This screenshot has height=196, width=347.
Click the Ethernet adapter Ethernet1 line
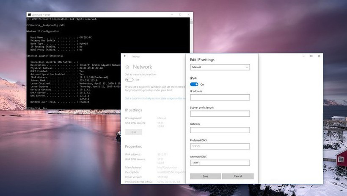coord(45,56)
